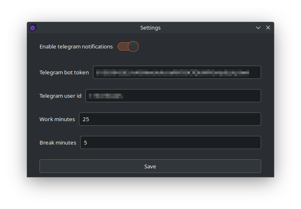The width and height of the screenshot is (301, 209).
Task: Click the Work minutes label
Action: click(57, 119)
